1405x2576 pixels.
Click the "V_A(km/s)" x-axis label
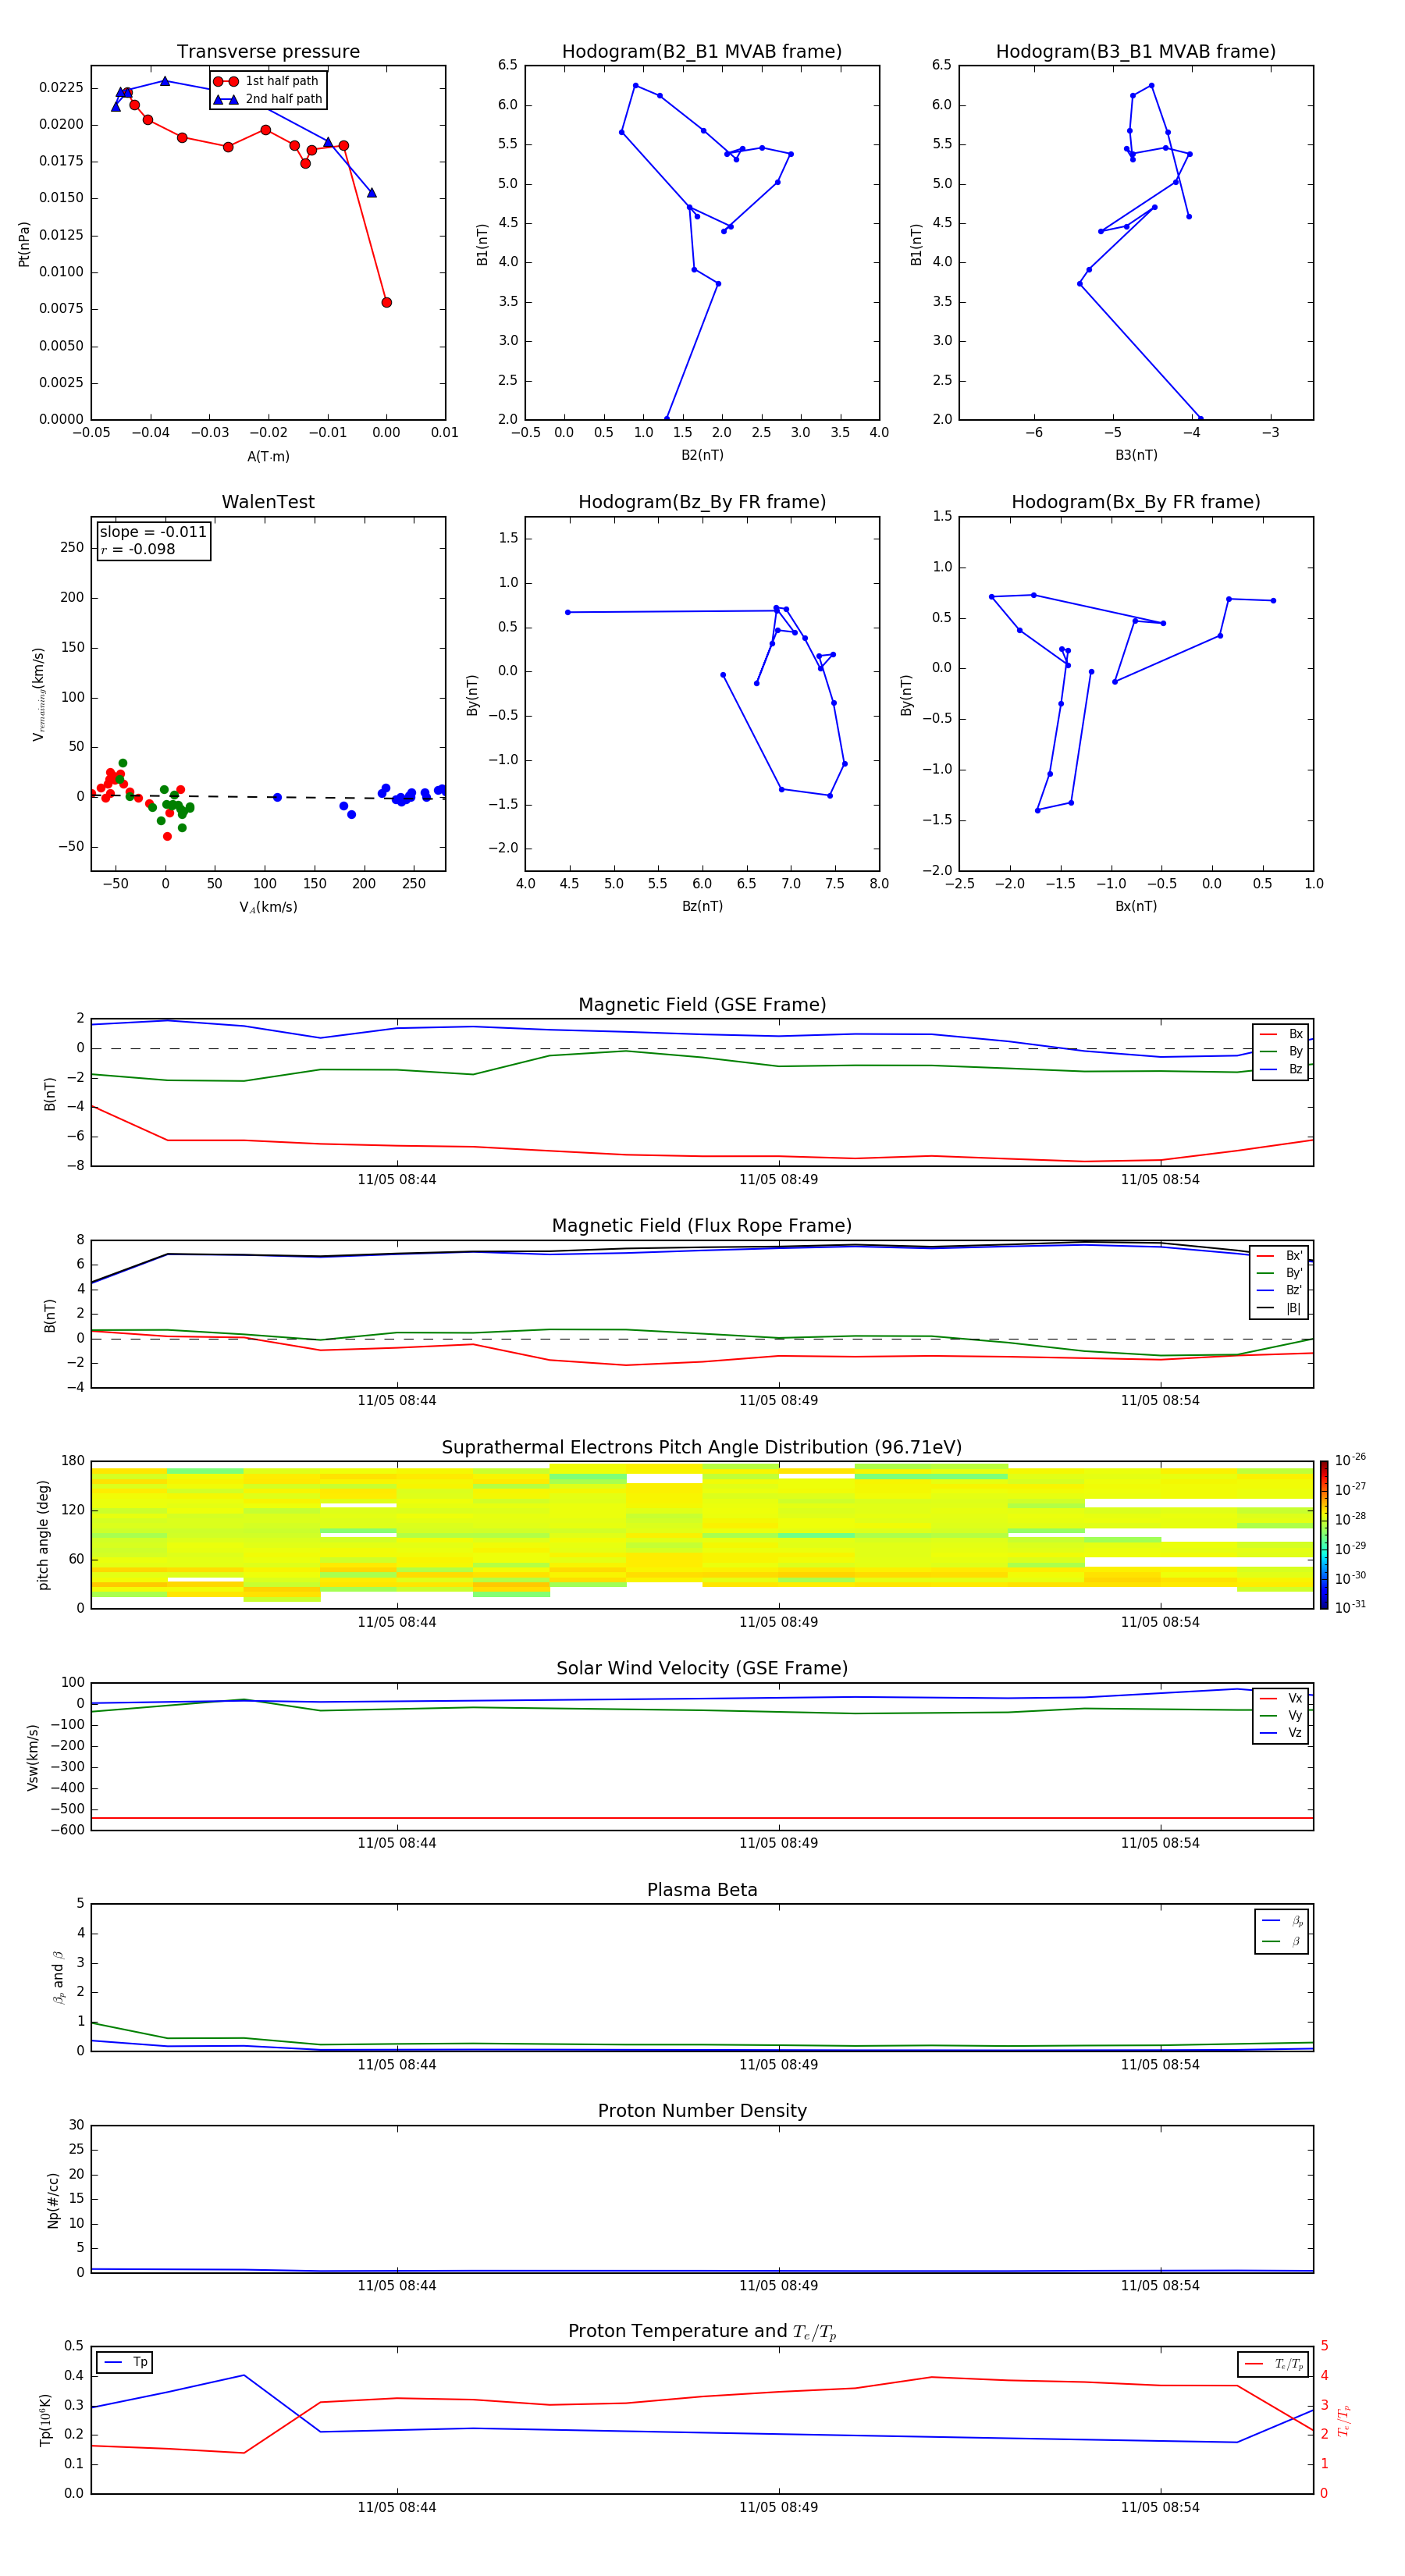pos(268,907)
